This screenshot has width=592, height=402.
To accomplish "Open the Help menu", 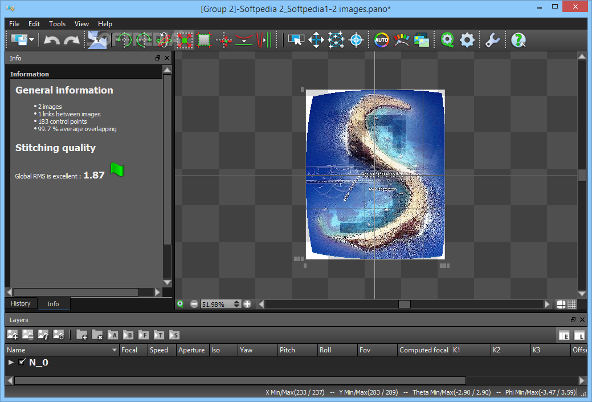I will point(105,24).
